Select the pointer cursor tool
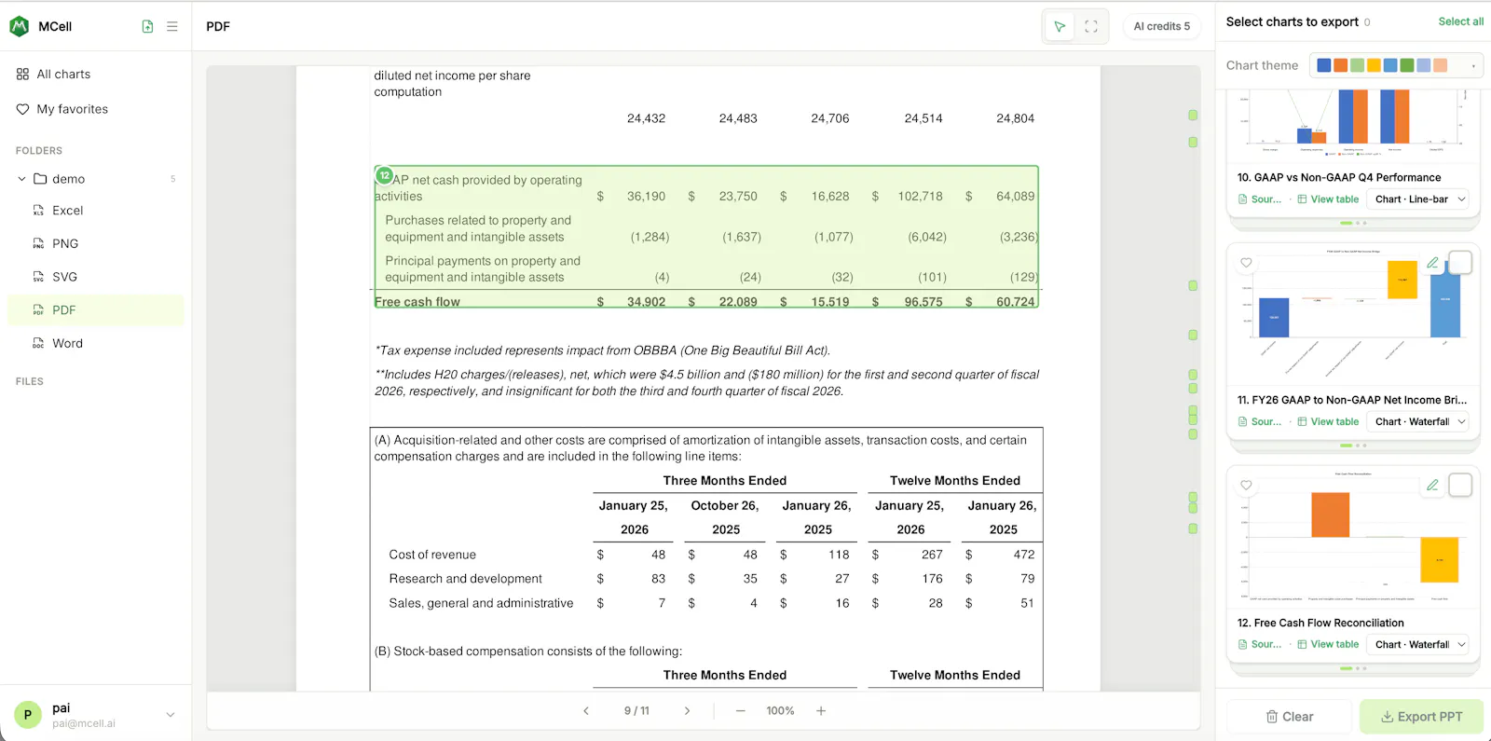 point(1060,27)
